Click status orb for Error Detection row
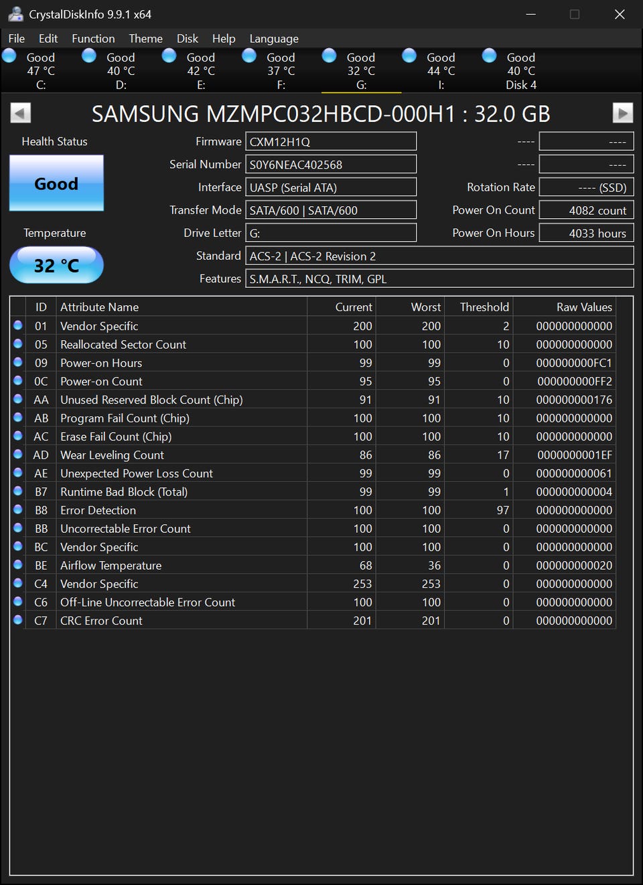643x885 pixels. [18, 509]
